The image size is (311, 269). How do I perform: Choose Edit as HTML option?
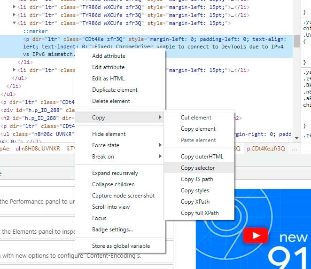(120, 79)
